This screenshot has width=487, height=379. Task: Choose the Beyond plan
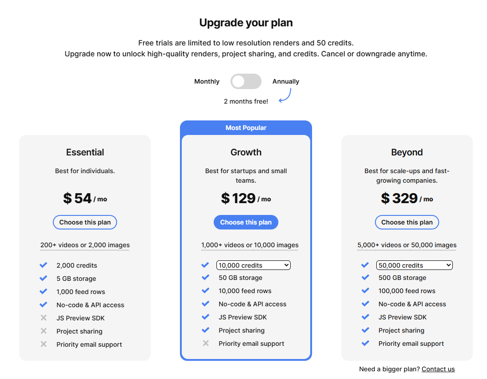pos(407,222)
